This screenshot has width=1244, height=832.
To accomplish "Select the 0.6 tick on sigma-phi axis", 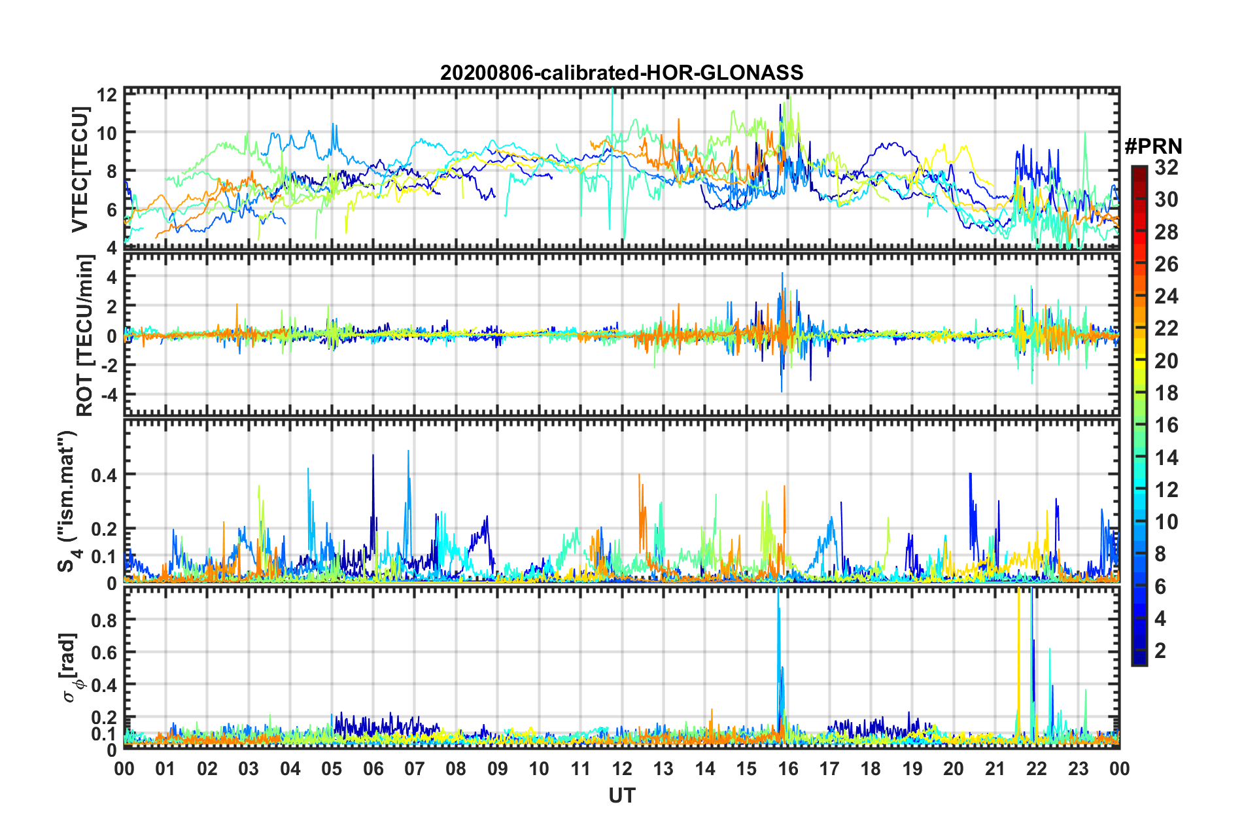I will click(105, 652).
